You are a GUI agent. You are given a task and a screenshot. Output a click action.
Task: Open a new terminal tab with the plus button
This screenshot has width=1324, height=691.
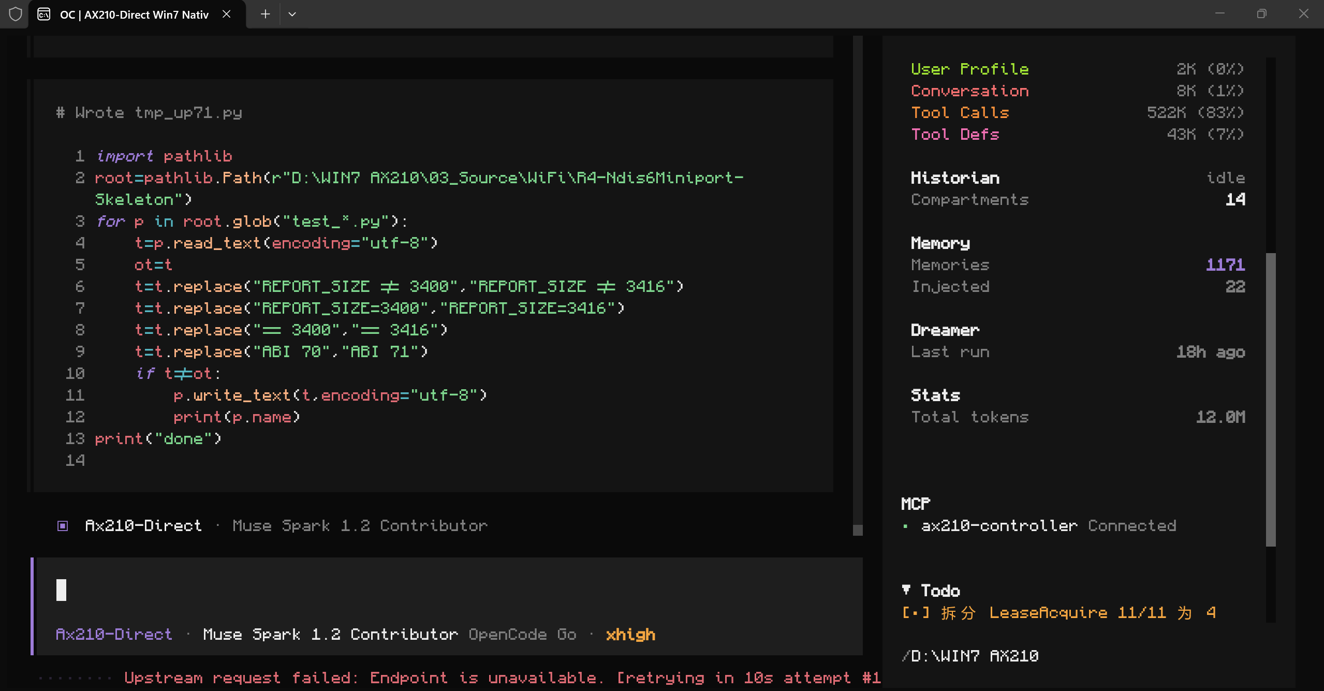pos(265,14)
